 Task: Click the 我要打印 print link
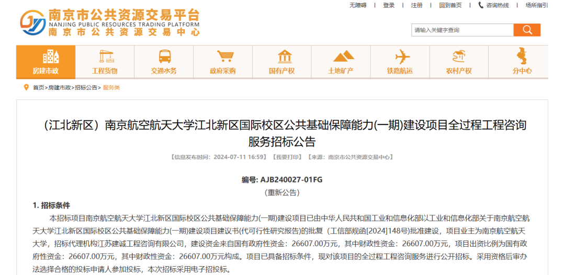pyautogui.click(x=288, y=157)
